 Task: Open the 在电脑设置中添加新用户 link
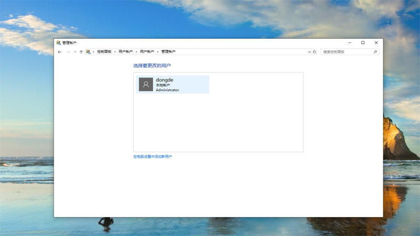coord(152,157)
